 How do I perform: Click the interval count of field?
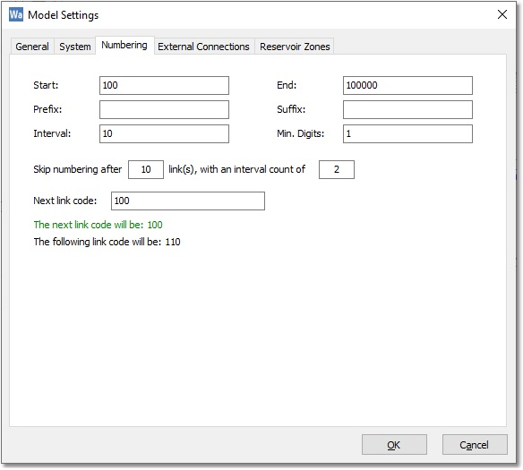tap(337, 170)
